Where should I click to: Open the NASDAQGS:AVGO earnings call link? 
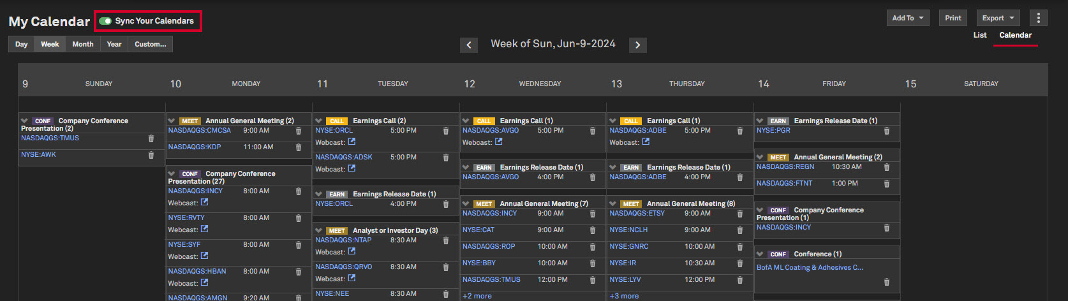[x=491, y=130]
